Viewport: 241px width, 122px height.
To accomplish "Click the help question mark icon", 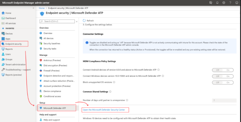I will 230,3.
